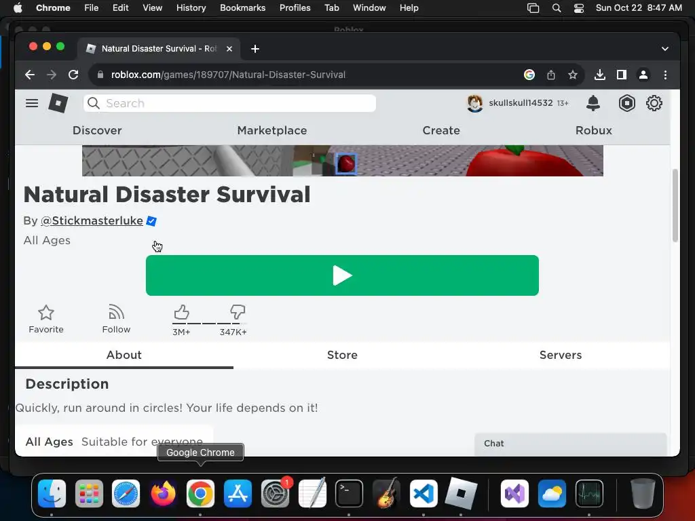This screenshot has width=695, height=521.
Task: Open the Robux balance hexagon icon
Action: (x=626, y=103)
